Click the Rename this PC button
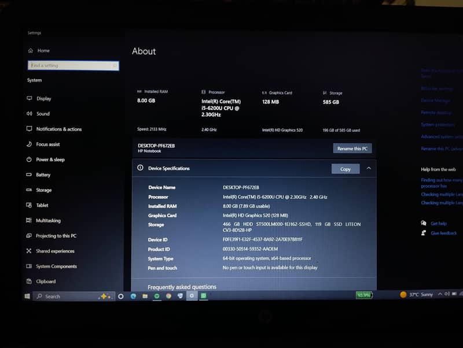Viewport: 463px width, 348px height. click(352, 149)
